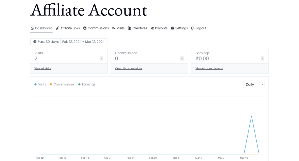Click the Commissions pie chart icon
The image size is (299, 161).
tap(85, 28)
